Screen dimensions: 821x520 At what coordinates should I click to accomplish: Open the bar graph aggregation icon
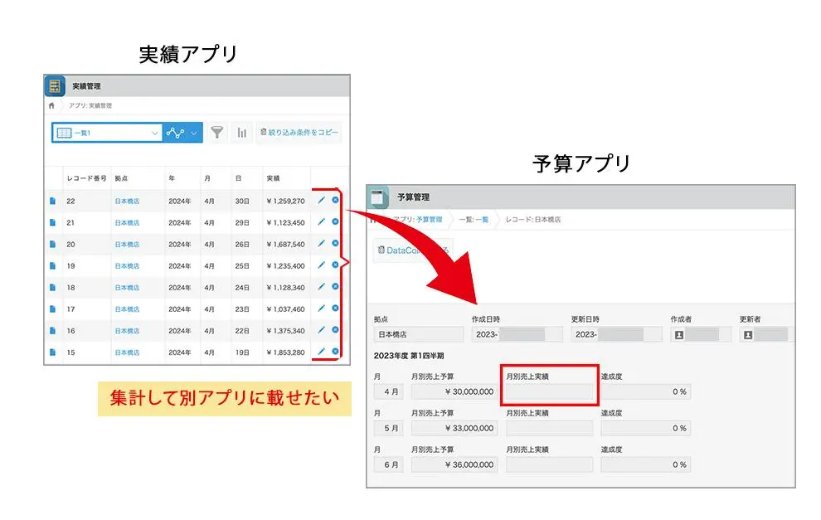pyautogui.click(x=240, y=133)
